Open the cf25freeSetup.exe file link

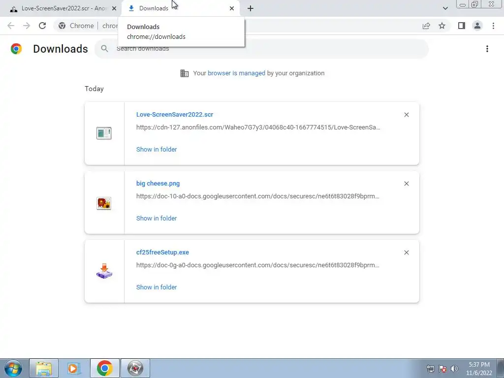pos(162,252)
